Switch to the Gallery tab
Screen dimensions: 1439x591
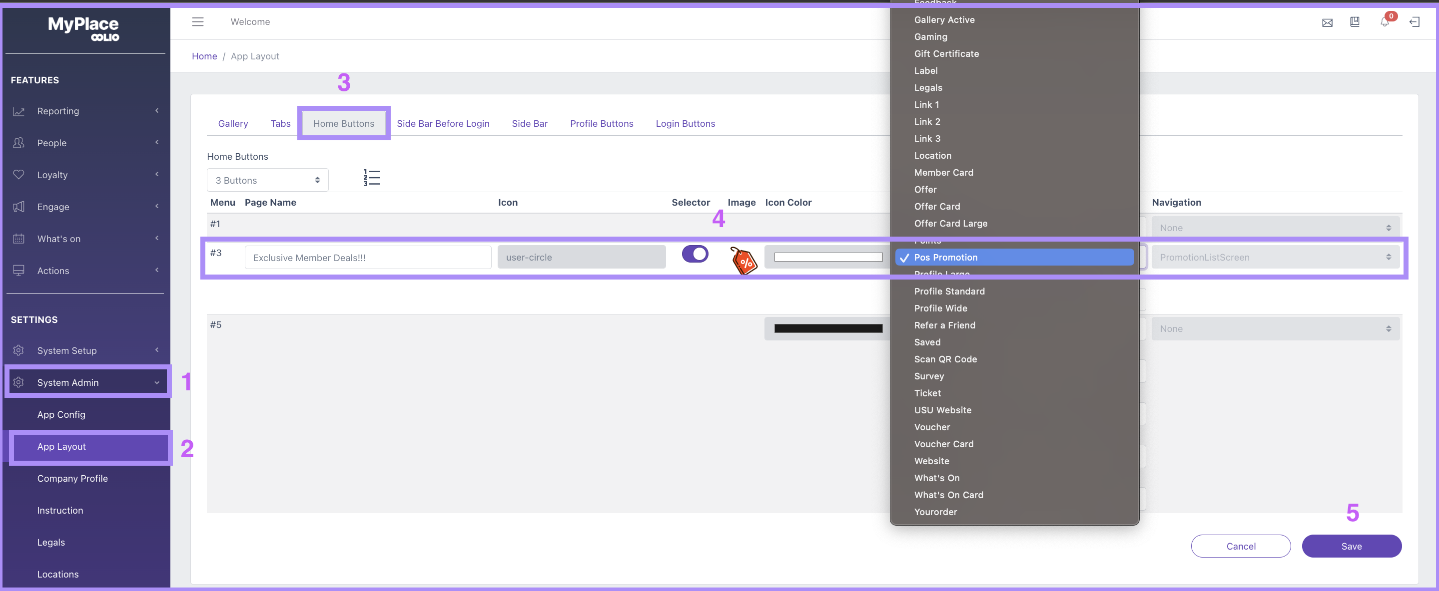pos(233,123)
